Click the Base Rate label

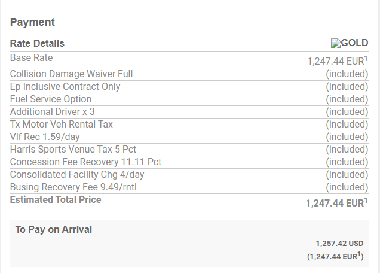point(31,58)
